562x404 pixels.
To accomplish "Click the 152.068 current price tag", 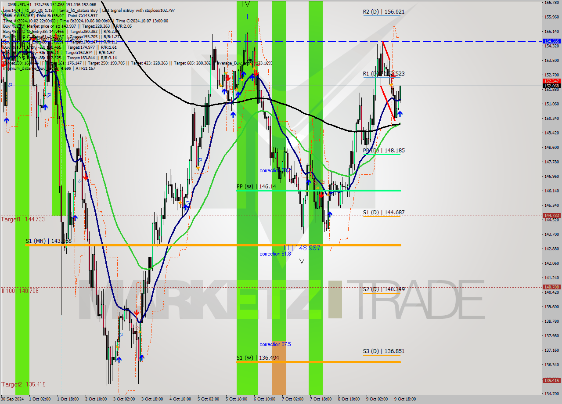I will (551, 86).
